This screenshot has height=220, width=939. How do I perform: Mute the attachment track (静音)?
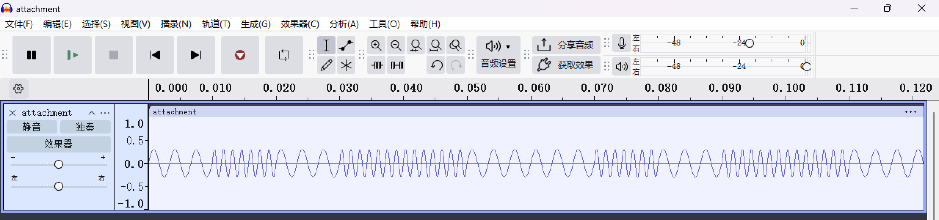pyautogui.click(x=32, y=127)
